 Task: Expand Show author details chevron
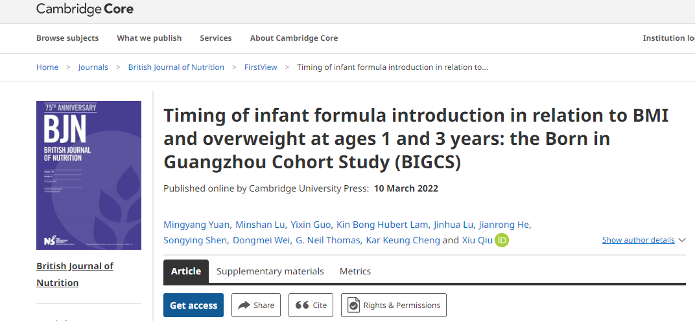click(682, 240)
